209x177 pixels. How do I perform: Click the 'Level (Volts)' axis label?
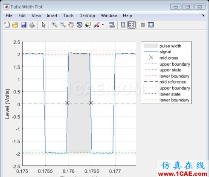[x=7, y=104]
